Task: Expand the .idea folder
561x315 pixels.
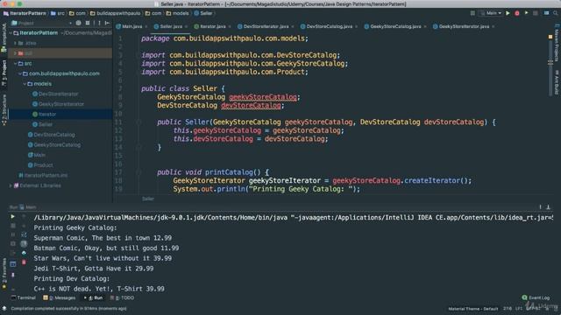Action: click(16, 43)
